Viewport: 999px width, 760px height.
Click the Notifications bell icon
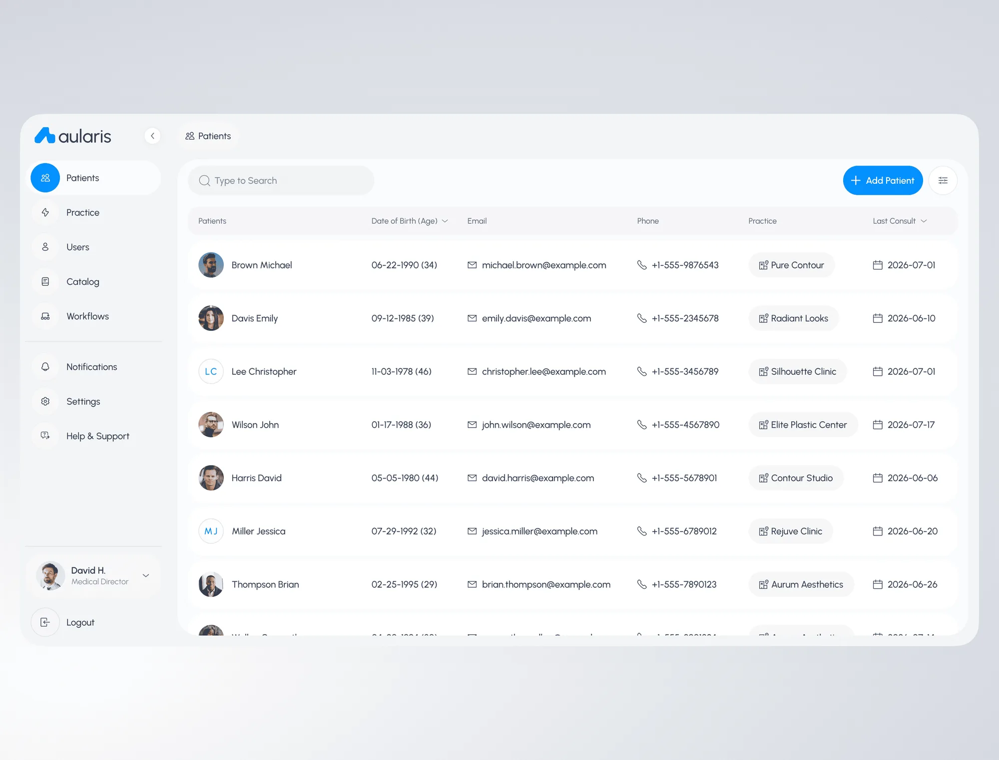(45, 367)
